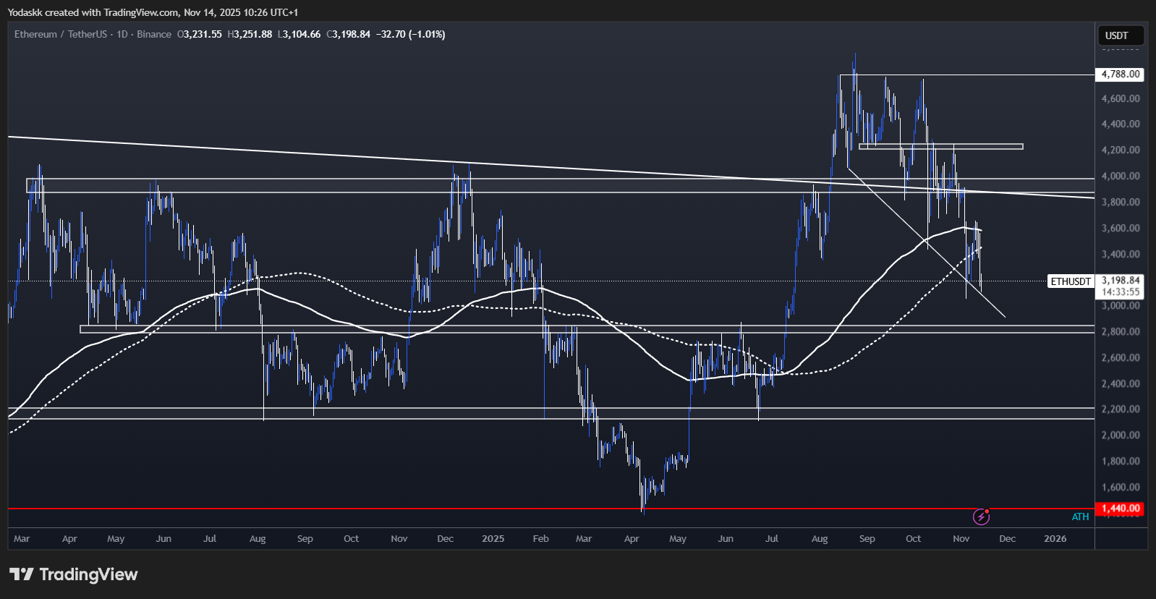The image size is (1156, 599).
Task: Click the 2025 marker on time axis
Action: pos(493,539)
